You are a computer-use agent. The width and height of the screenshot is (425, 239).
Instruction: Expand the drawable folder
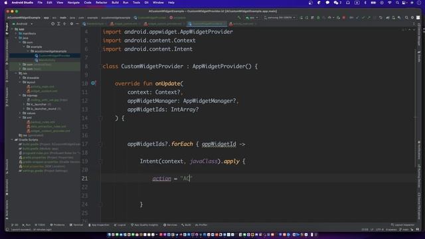[x=20, y=78]
